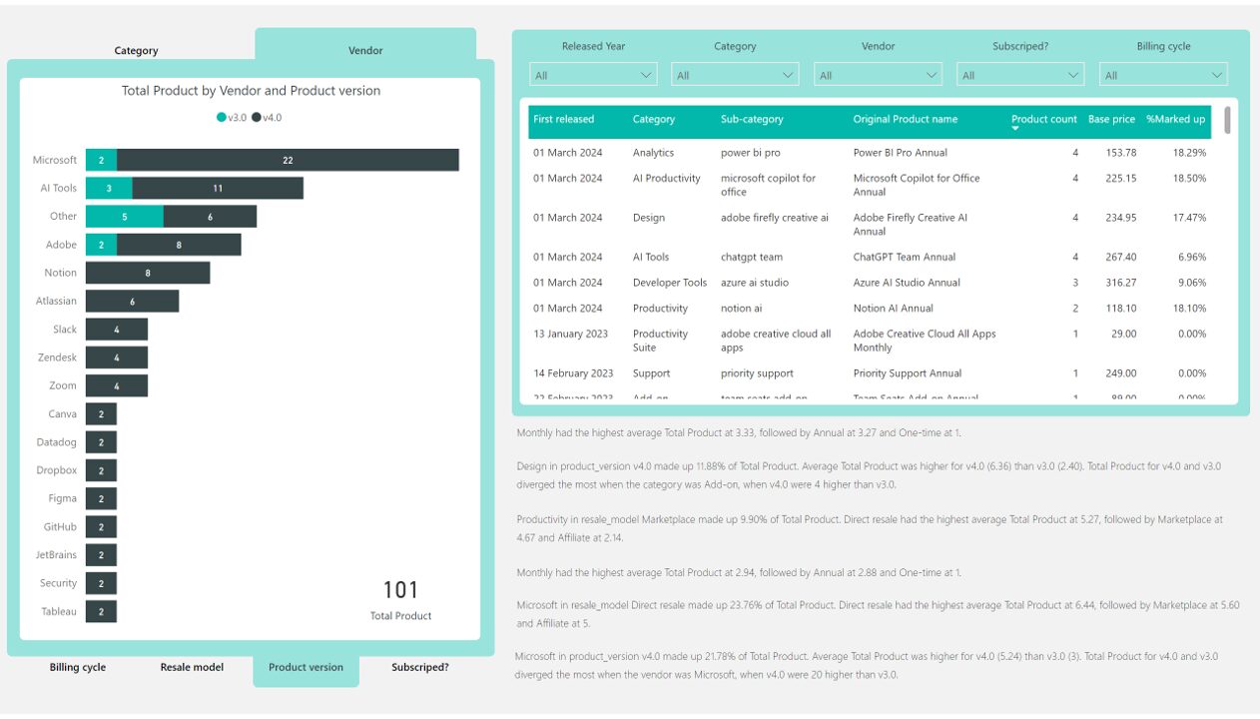Click sort arrow under Product count header
The width and height of the screenshot is (1260, 719).
click(x=1015, y=129)
